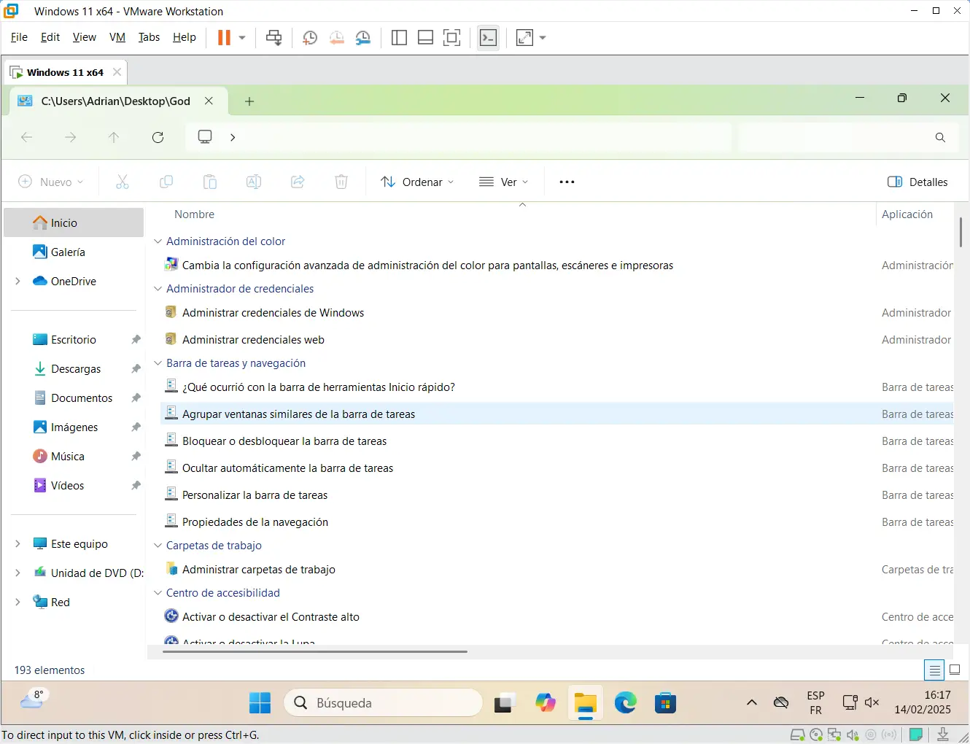The image size is (970, 744).
Task: Click the stretch guest display icon
Action: click(524, 37)
